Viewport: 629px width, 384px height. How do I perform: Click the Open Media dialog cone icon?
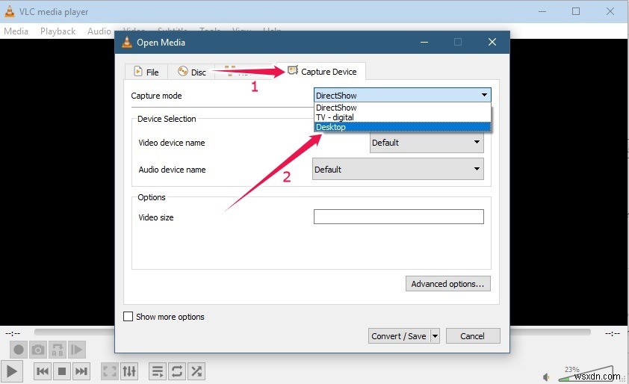pos(127,42)
